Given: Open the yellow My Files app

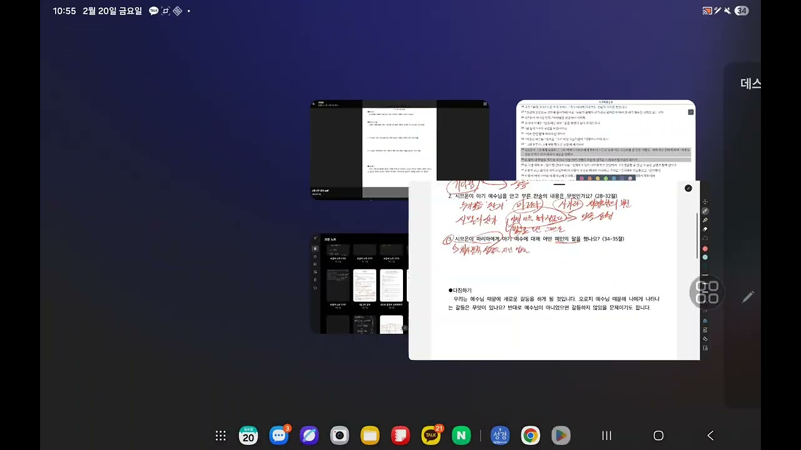Looking at the screenshot, I should pyautogui.click(x=370, y=436).
